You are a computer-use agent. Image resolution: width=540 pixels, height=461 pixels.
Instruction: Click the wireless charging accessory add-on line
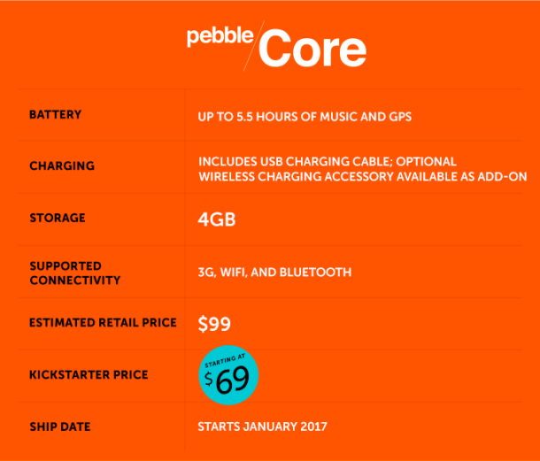click(x=362, y=177)
